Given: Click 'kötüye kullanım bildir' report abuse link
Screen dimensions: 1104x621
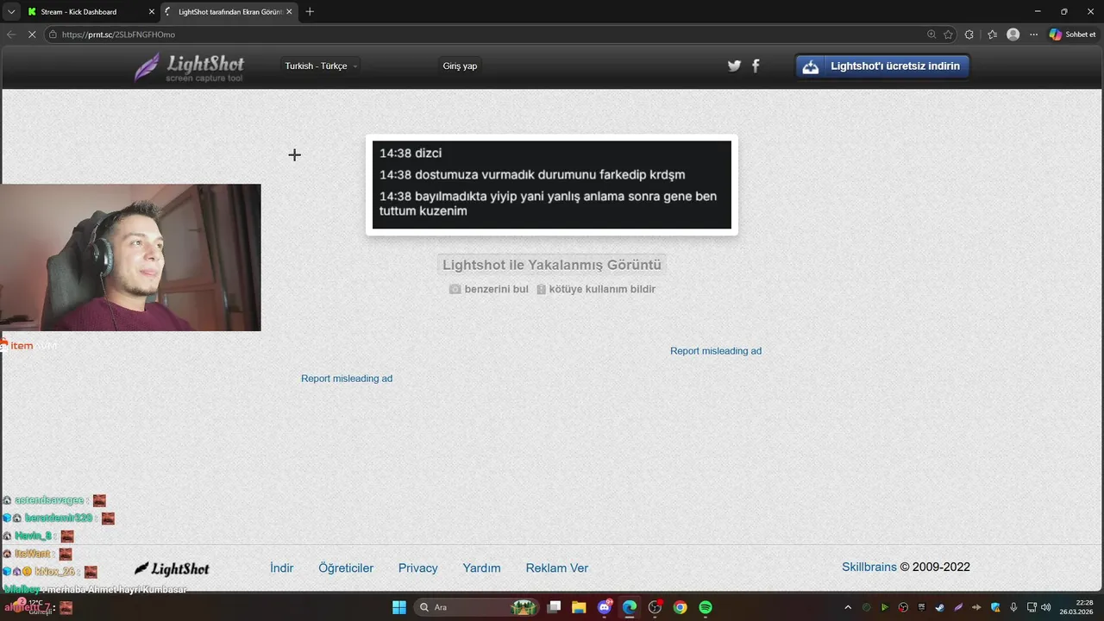Looking at the screenshot, I should (596, 289).
